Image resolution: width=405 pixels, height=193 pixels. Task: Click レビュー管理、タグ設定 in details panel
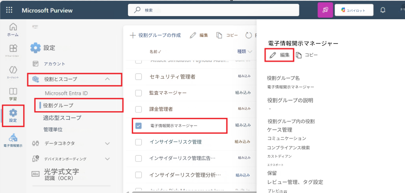(295, 182)
